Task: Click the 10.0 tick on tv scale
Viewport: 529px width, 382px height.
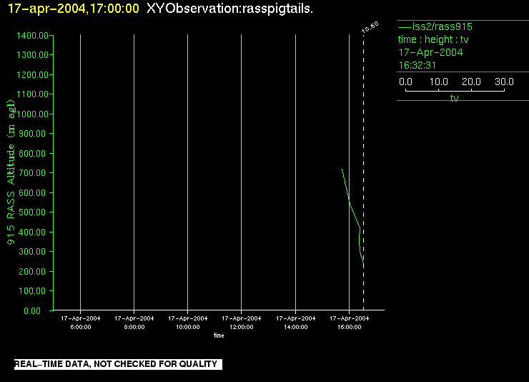Action: pyautogui.click(x=439, y=82)
